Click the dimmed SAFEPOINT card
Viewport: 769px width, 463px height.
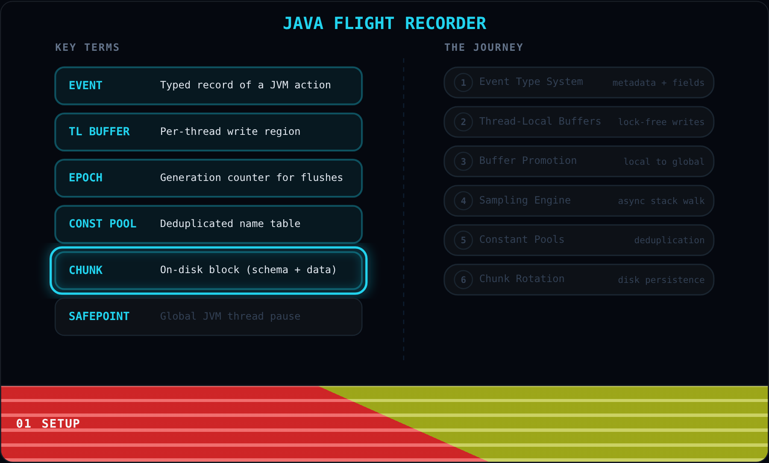click(208, 317)
